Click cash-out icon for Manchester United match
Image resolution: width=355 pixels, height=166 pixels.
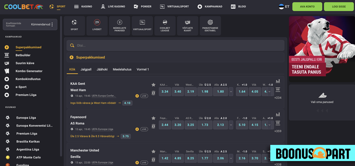point(154,160)
